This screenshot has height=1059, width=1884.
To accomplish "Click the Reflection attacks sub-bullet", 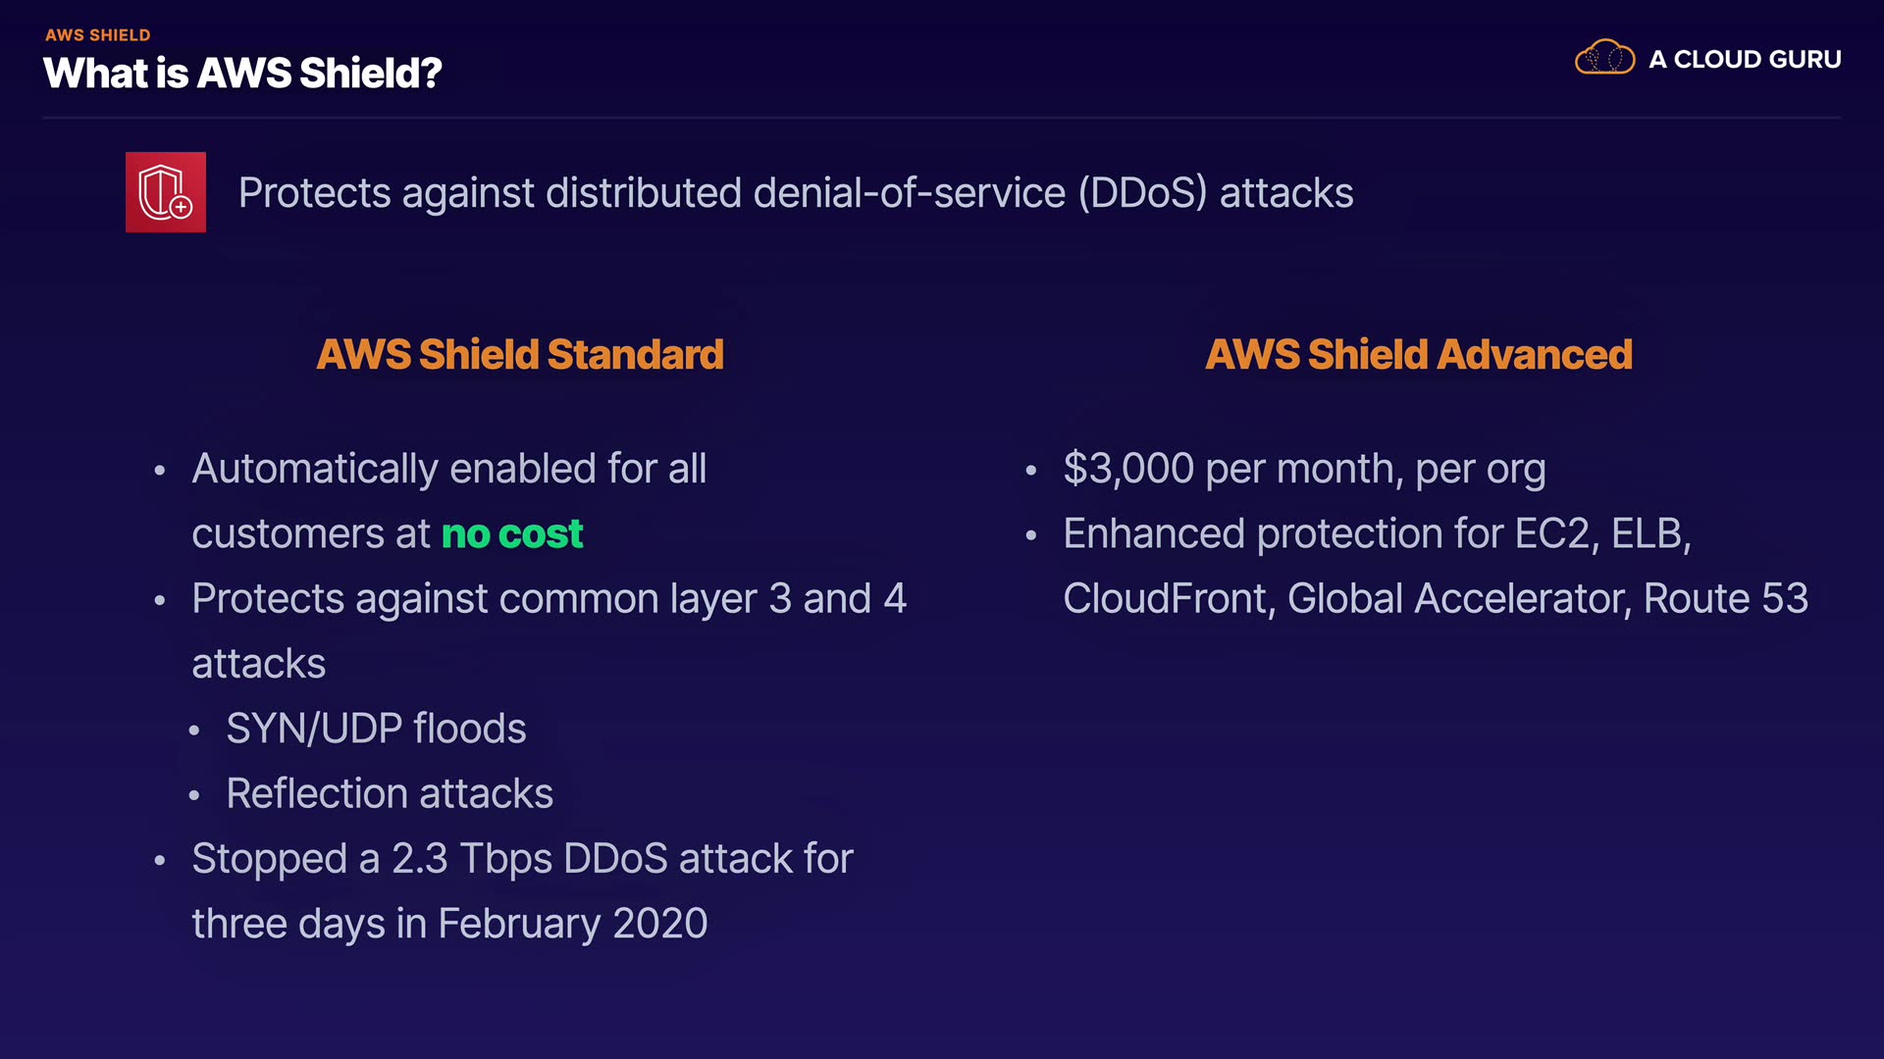I will click(390, 793).
